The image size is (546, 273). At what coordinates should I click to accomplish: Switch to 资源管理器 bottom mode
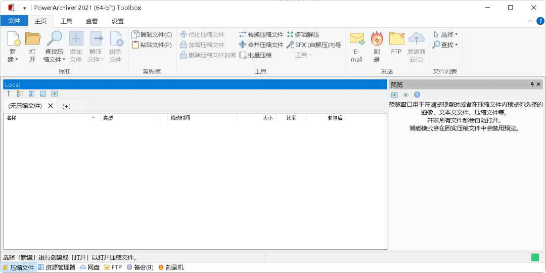[57, 267]
